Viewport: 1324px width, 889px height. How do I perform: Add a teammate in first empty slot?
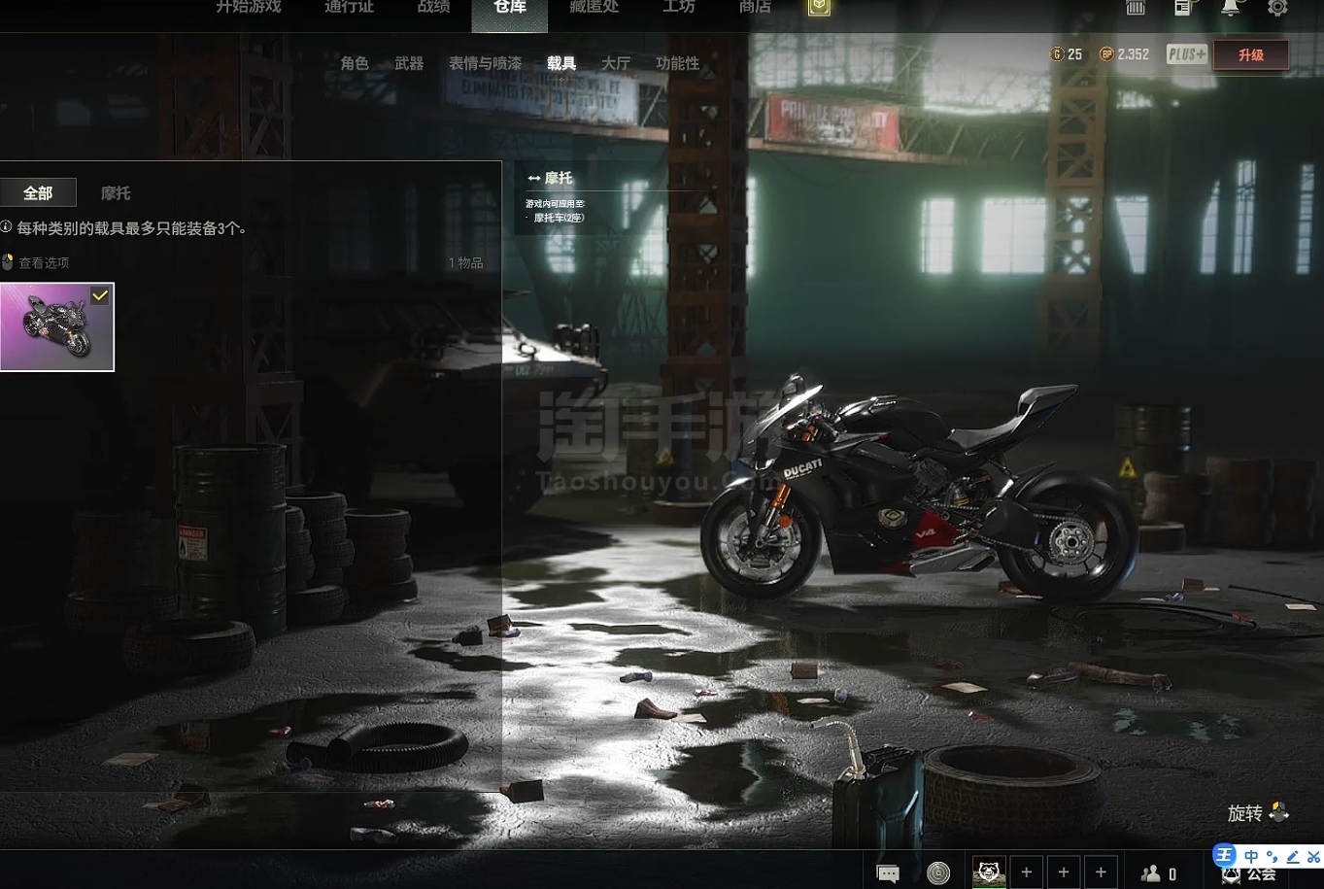pos(1026,872)
